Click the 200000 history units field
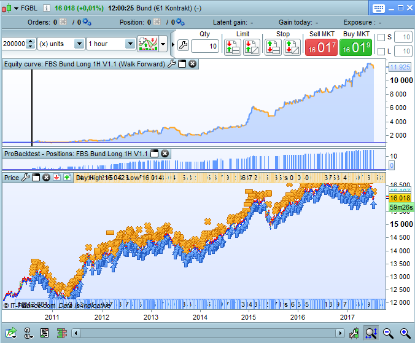Image resolution: width=415 pixels, height=343 pixels. coord(14,44)
